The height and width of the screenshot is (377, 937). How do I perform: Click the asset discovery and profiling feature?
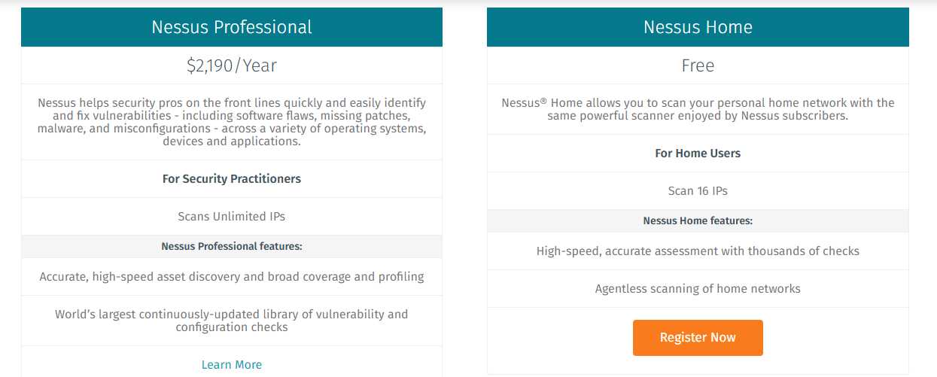(232, 277)
